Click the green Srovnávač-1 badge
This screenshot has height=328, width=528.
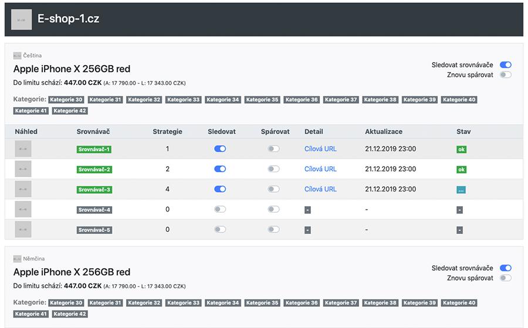[x=94, y=149]
